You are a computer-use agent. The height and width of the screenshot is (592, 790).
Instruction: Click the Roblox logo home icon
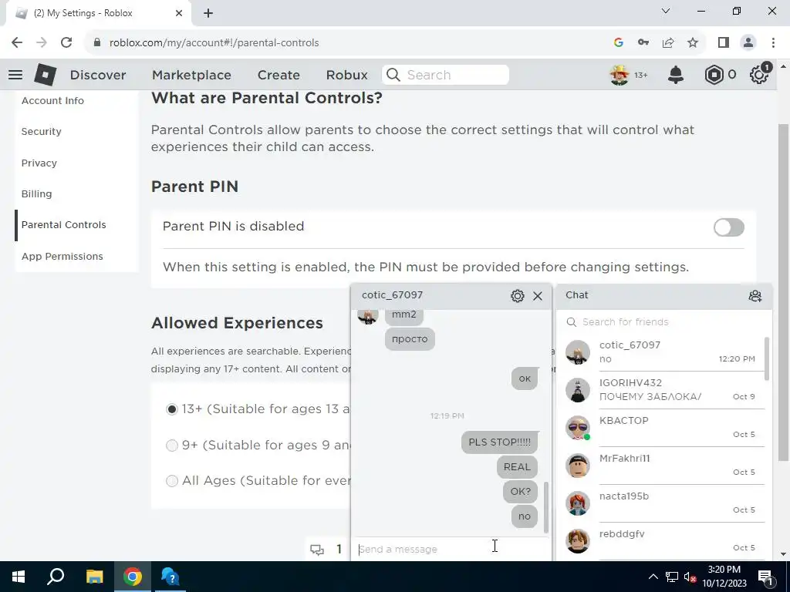point(46,75)
